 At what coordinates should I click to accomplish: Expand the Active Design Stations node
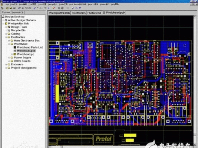coord(3,20)
